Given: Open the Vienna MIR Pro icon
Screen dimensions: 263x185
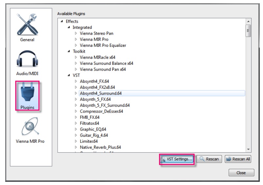Looking at the screenshot, I should [x=30, y=126].
